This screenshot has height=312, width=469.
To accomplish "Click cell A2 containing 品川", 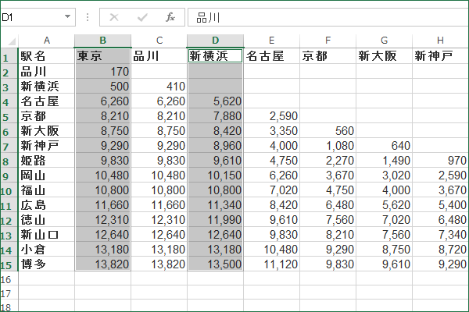I will point(46,71).
